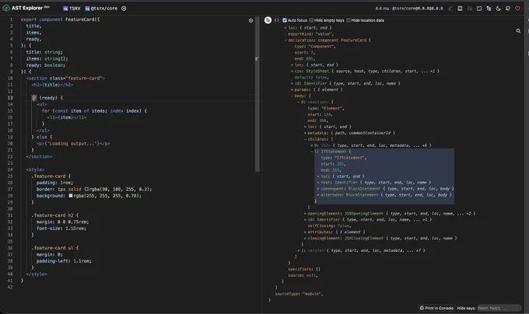Click the background rgba(255, 255, 255, 0.78) color swatch

(x=71, y=195)
